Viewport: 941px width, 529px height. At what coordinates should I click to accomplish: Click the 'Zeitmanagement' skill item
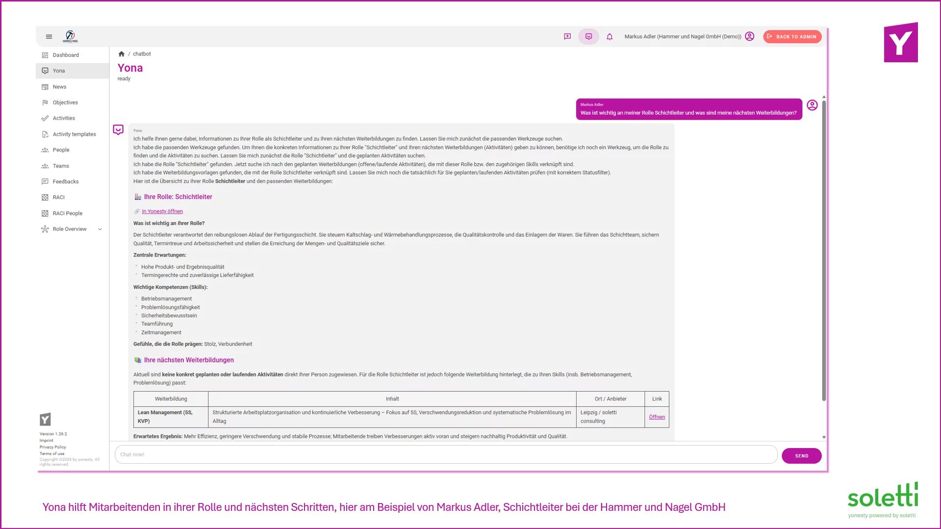click(161, 333)
